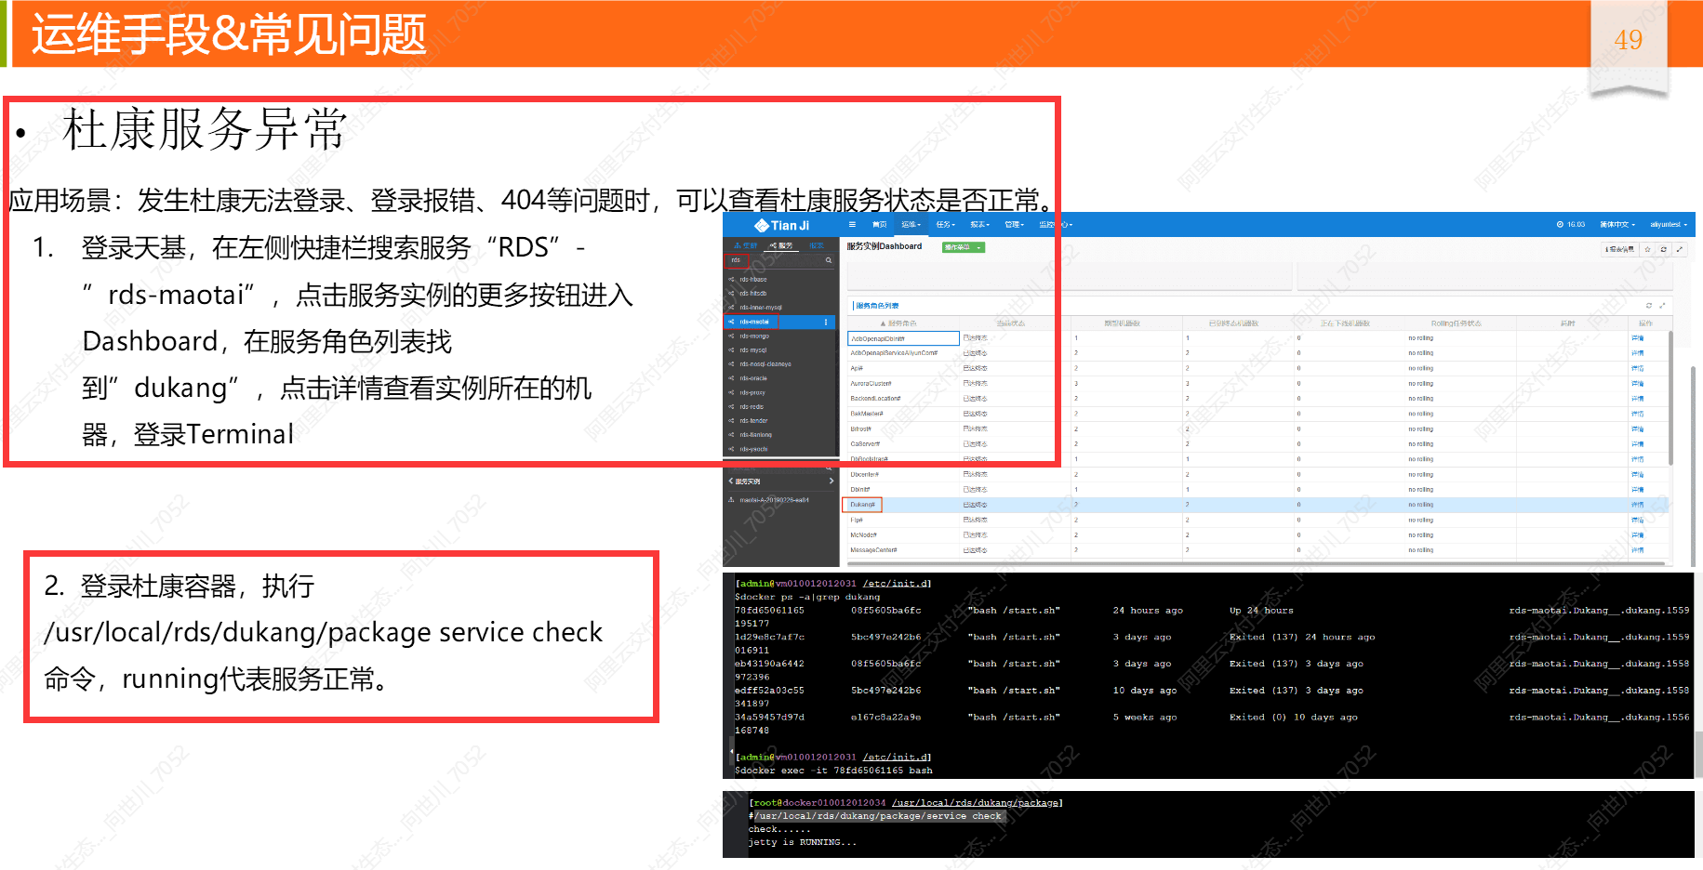Open the 报表 dropdown in the top navigation
This screenshot has width=1703, height=870.
pyautogui.click(x=979, y=225)
